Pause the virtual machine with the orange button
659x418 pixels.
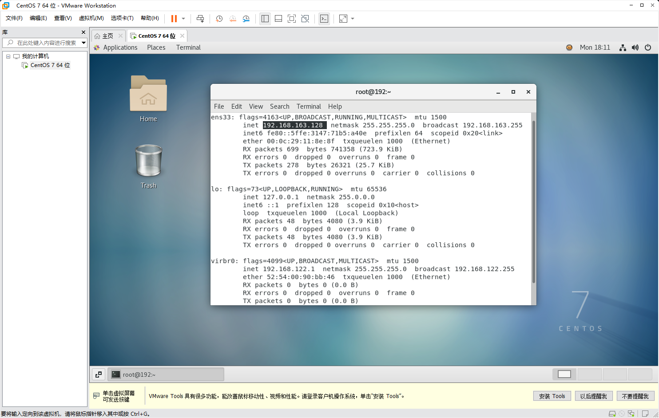(x=174, y=19)
